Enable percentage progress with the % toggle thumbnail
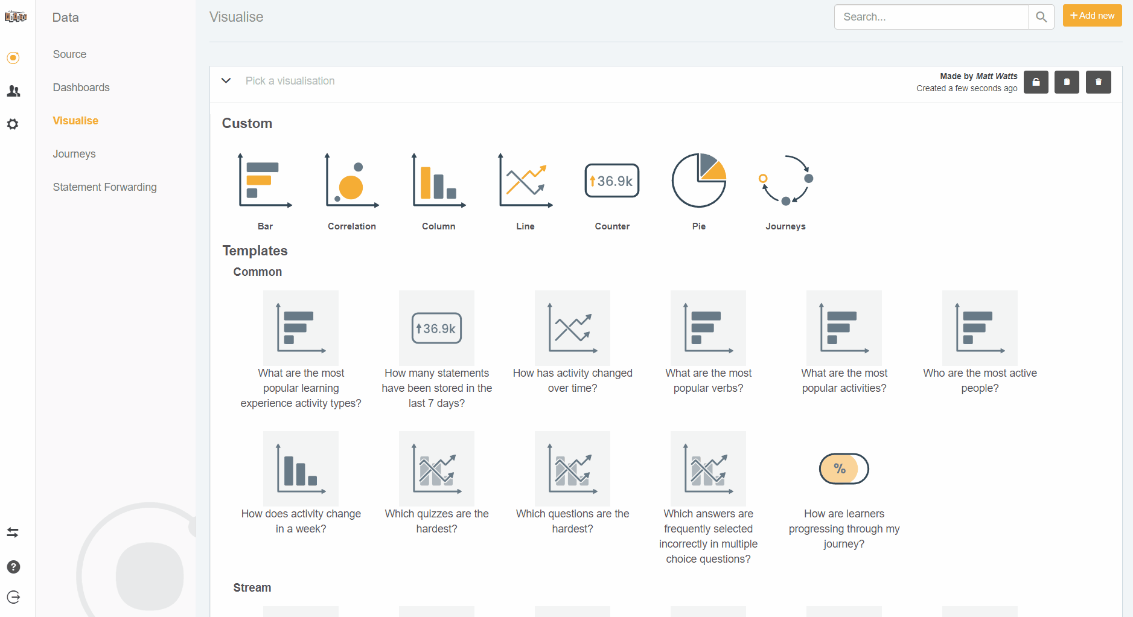The image size is (1133, 617). (x=843, y=468)
